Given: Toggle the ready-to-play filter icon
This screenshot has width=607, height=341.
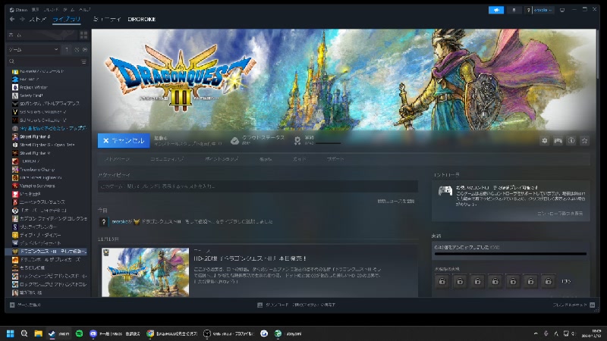Looking at the screenshot, I should (x=83, y=49).
